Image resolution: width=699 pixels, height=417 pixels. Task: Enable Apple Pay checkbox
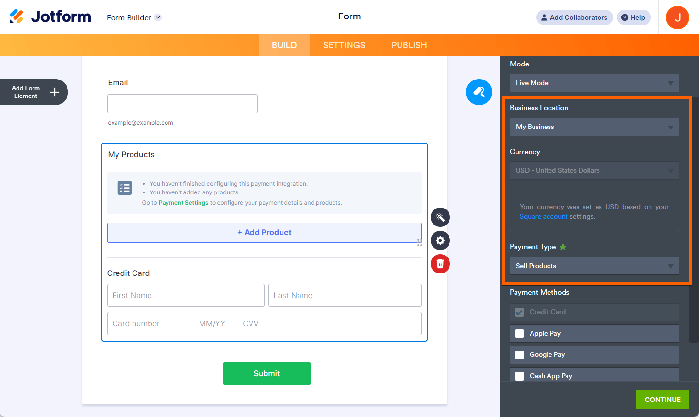coord(519,334)
